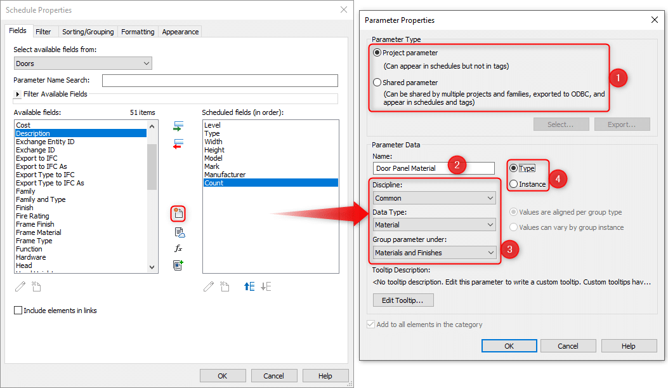Open the Combine Parameters tool
Screen dimensions: 668x388
(x=180, y=266)
